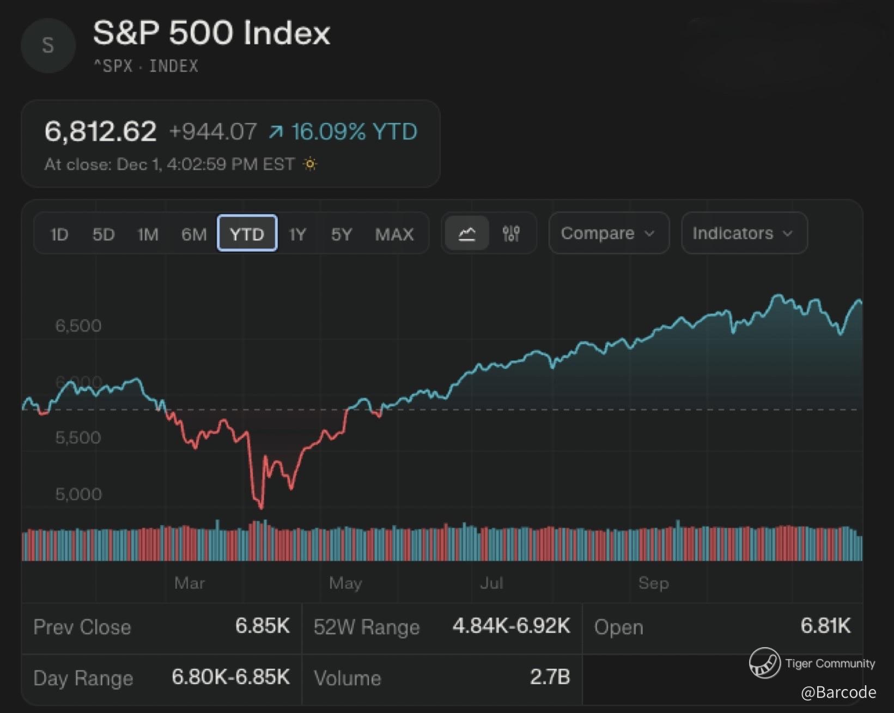Switch to the 6M range tab

tap(194, 234)
